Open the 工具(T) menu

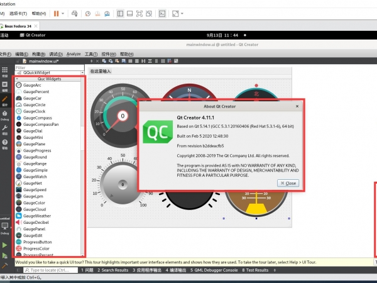91,54
